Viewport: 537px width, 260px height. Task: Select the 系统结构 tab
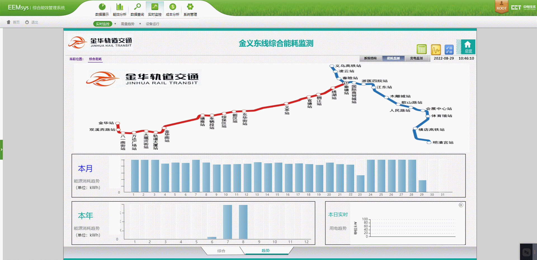click(x=370, y=58)
